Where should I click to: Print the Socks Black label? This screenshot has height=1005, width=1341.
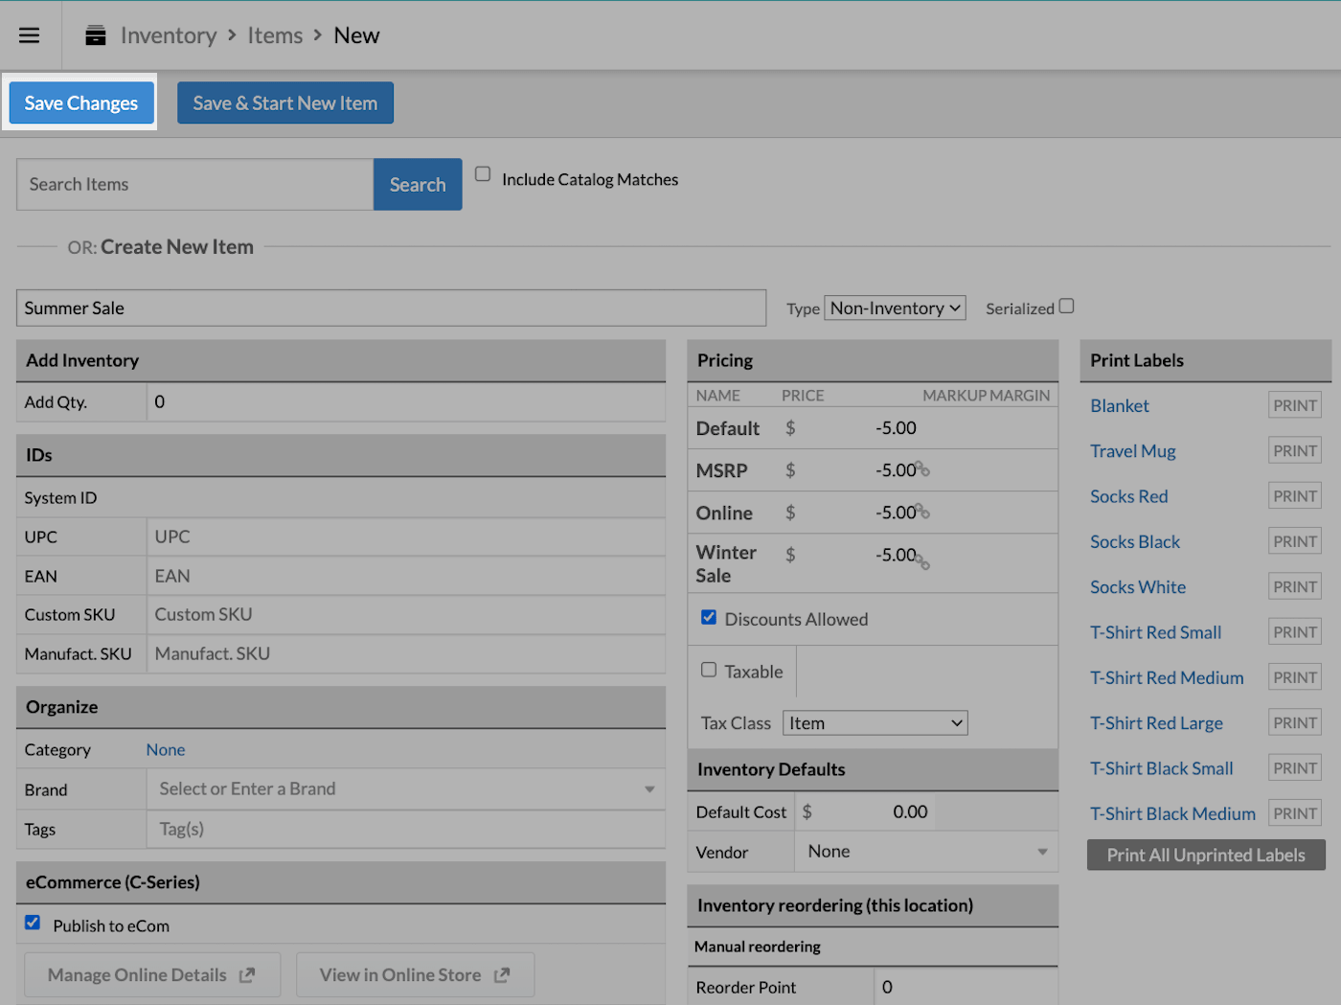(x=1295, y=541)
